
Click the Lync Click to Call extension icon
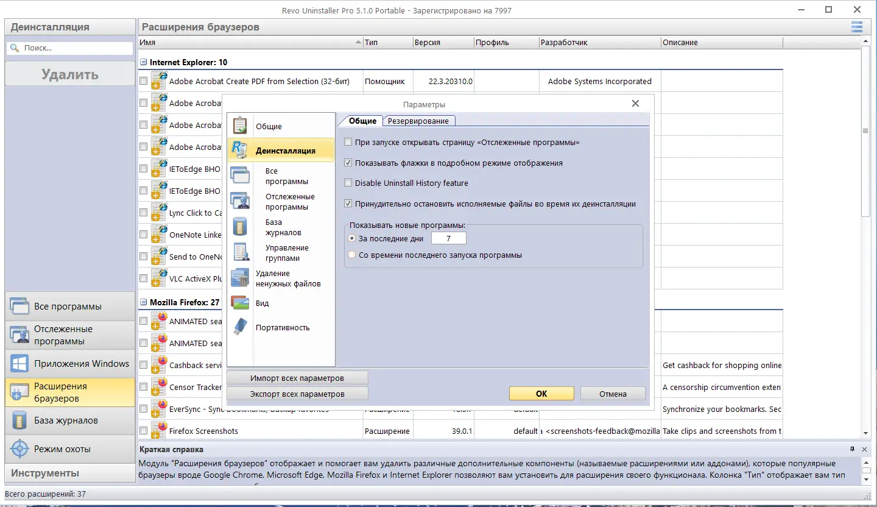coord(159,212)
